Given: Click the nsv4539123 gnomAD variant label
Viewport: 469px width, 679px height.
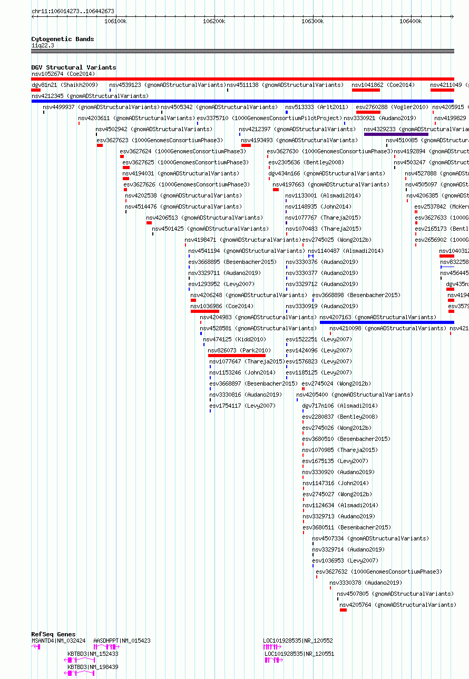Looking at the screenshot, I should (x=167, y=85).
